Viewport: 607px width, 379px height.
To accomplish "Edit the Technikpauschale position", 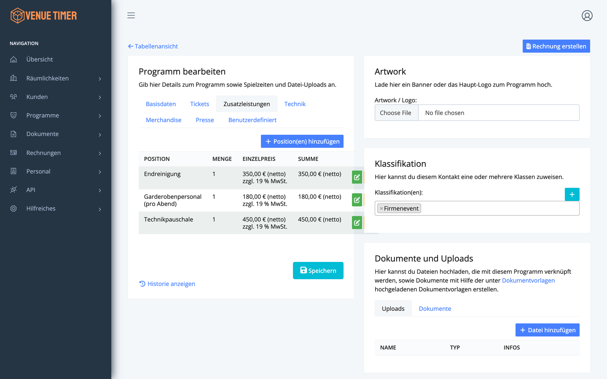I will pos(357,222).
